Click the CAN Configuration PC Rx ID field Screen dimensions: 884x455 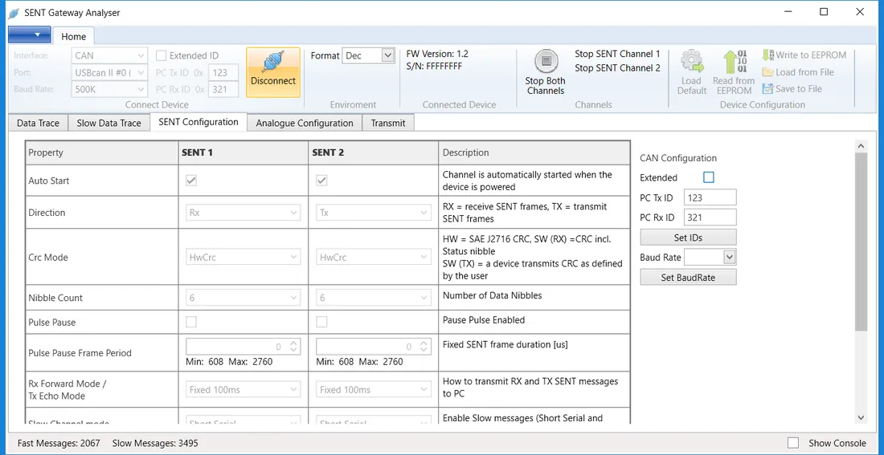click(x=710, y=217)
